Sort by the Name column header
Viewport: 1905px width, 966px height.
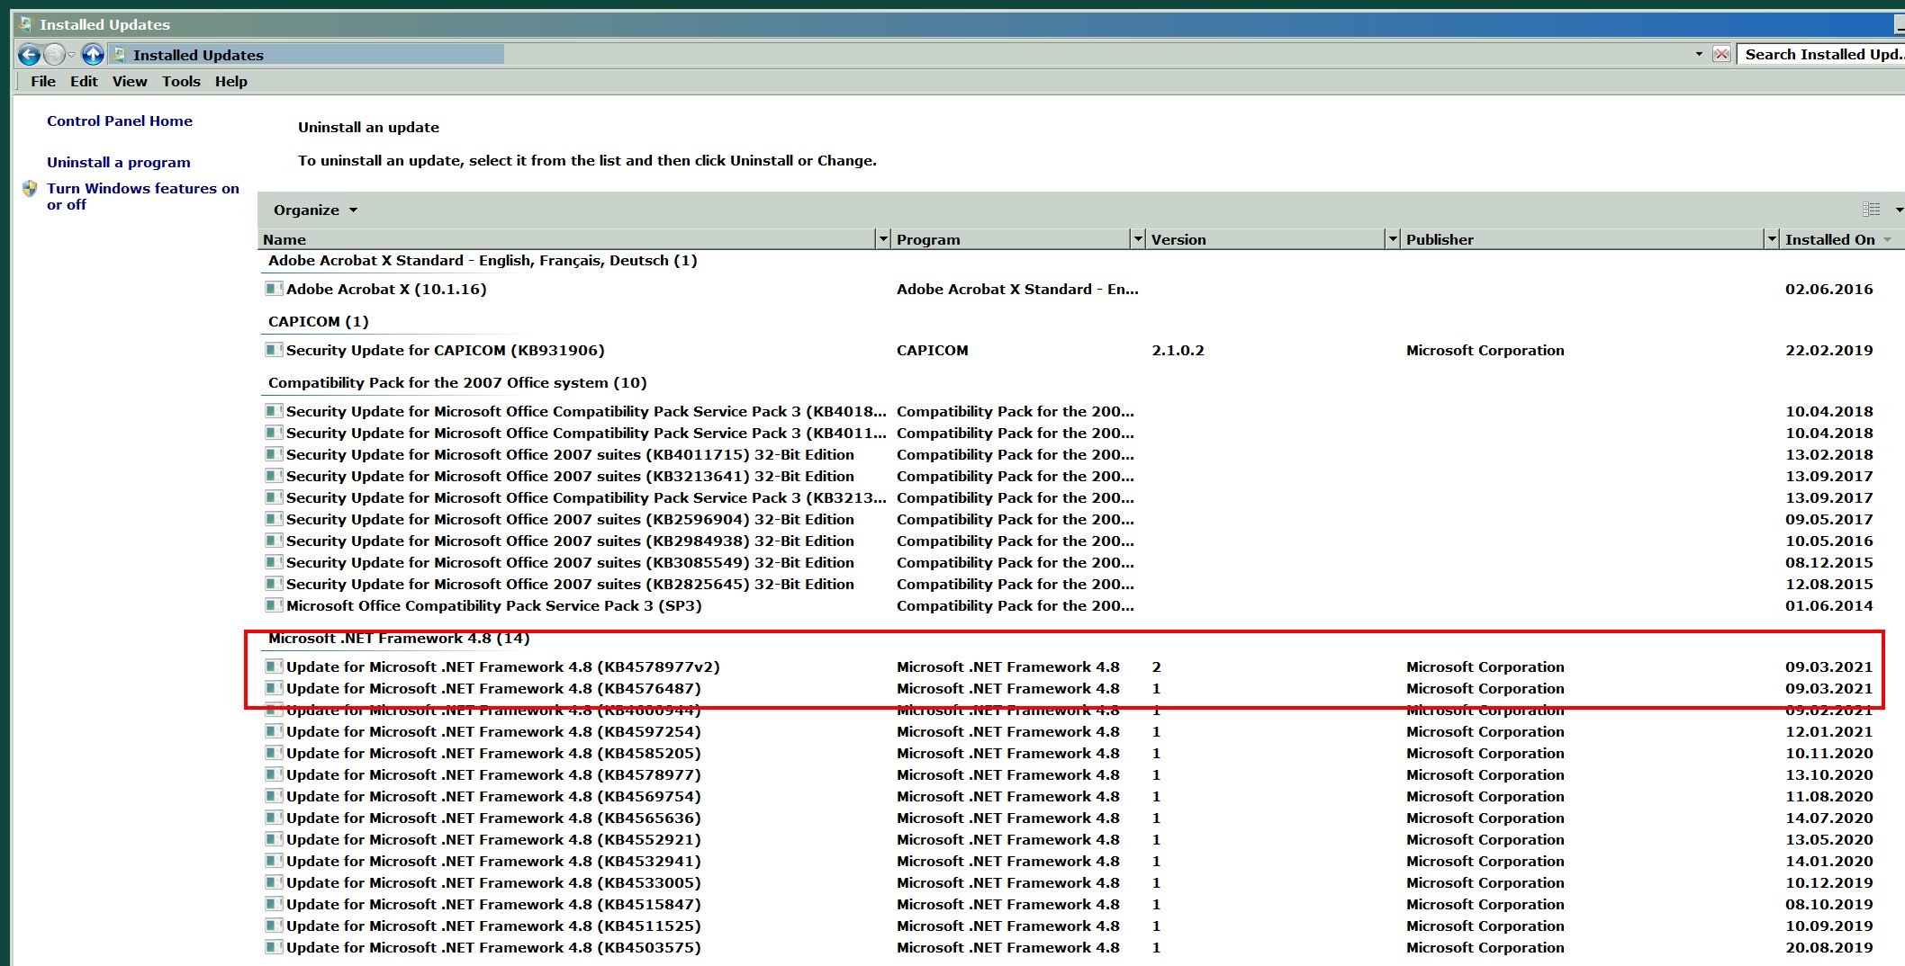(x=567, y=239)
